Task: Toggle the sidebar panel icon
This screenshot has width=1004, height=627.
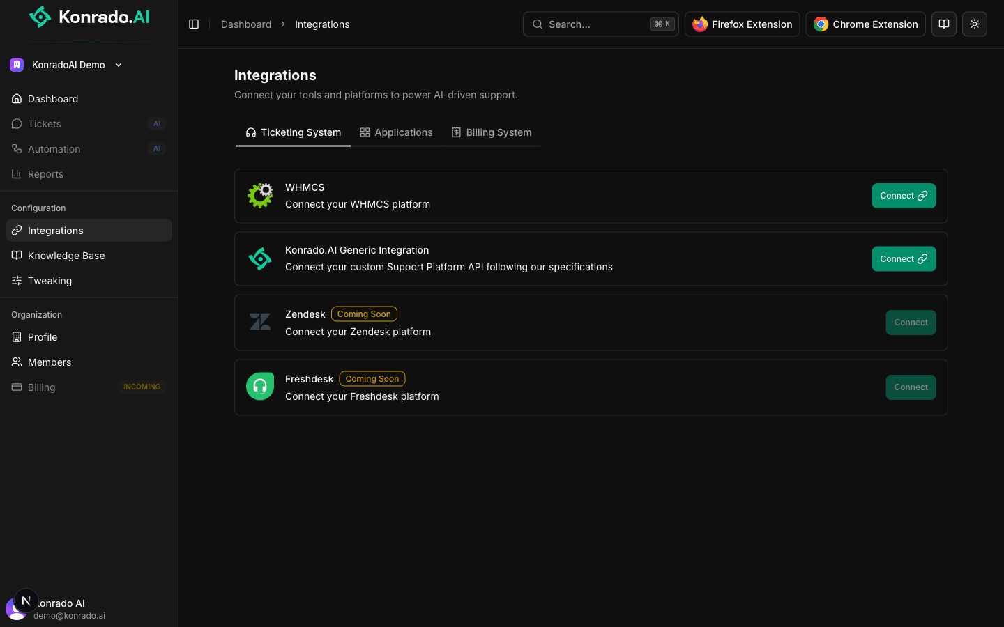Action: [x=194, y=24]
